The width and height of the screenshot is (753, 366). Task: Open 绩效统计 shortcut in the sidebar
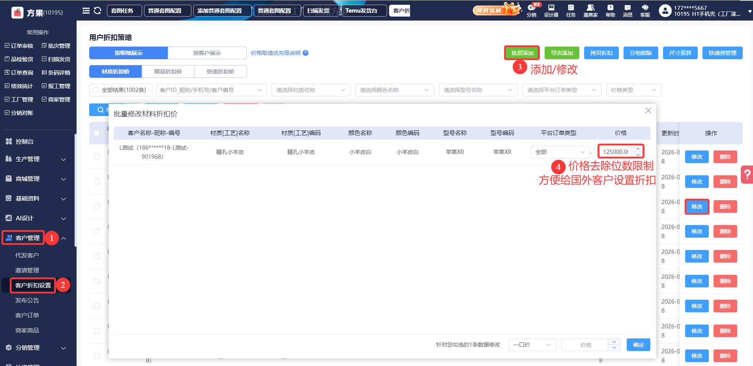(19, 86)
